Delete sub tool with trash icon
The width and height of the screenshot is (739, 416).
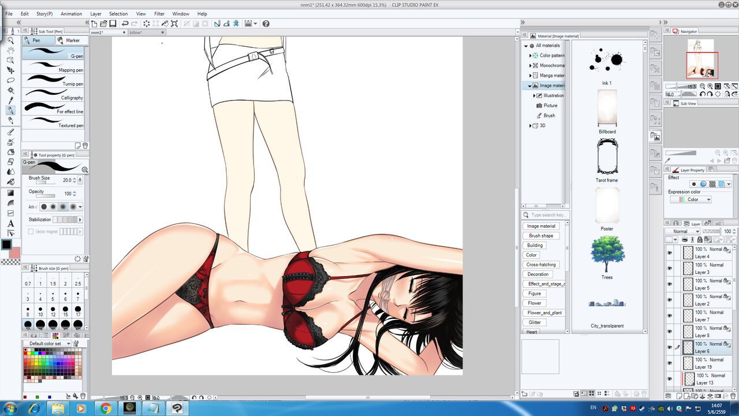(85, 146)
